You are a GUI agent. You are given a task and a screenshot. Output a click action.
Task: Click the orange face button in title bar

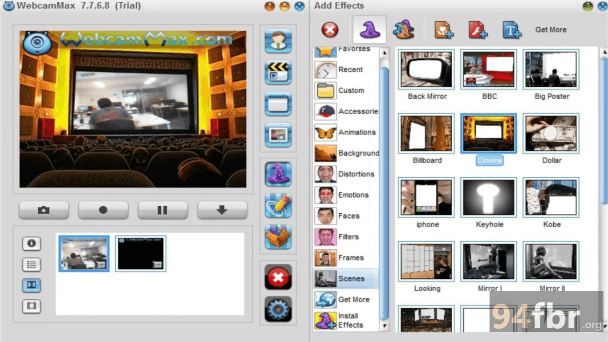point(270,6)
